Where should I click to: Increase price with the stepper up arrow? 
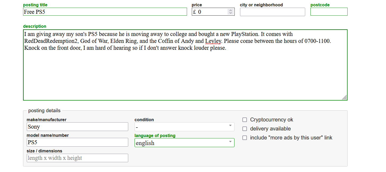[x=230, y=11]
